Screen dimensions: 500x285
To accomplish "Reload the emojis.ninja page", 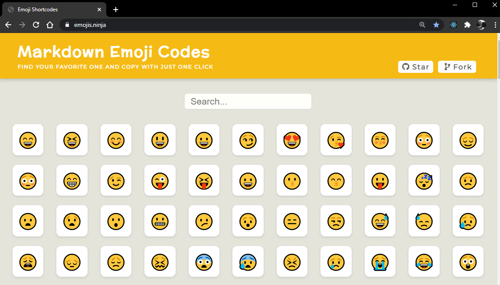I will click(x=36, y=25).
